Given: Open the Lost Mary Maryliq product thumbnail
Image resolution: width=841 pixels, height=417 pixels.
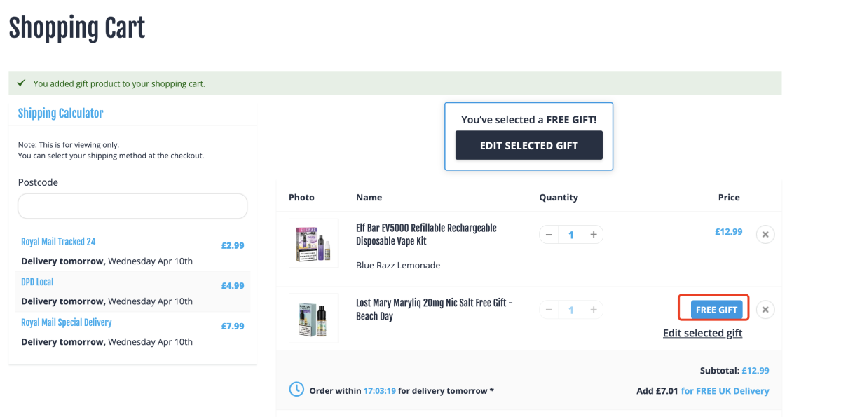Looking at the screenshot, I should 313,318.
